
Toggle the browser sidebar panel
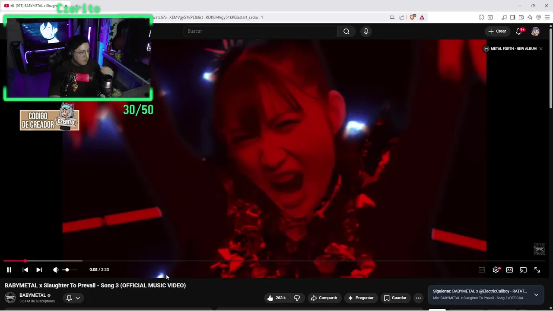[512, 17]
